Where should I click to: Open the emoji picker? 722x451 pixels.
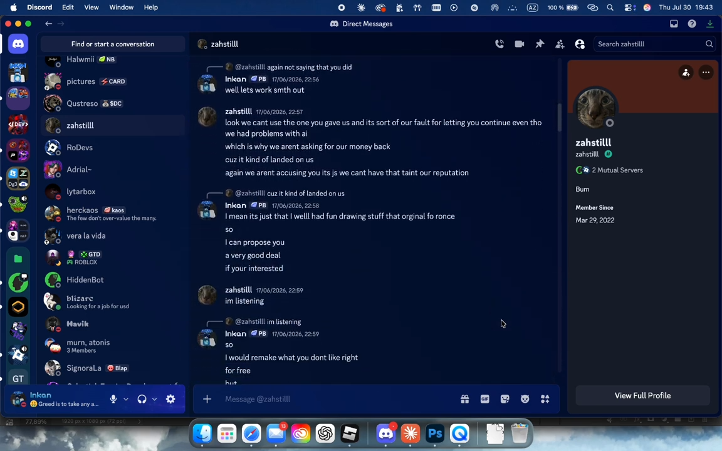[x=525, y=399]
